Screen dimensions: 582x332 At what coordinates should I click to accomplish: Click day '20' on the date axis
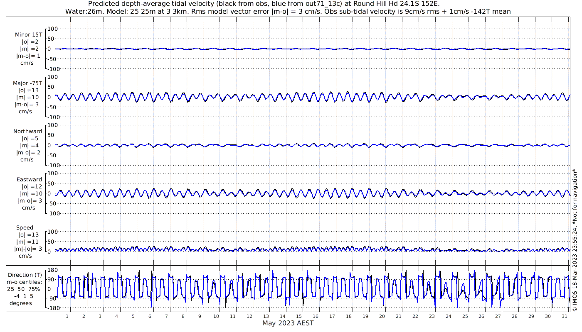[382, 316]
